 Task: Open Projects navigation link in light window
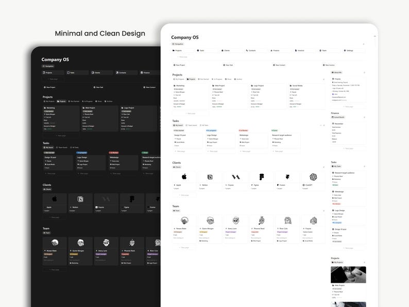[183, 50]
